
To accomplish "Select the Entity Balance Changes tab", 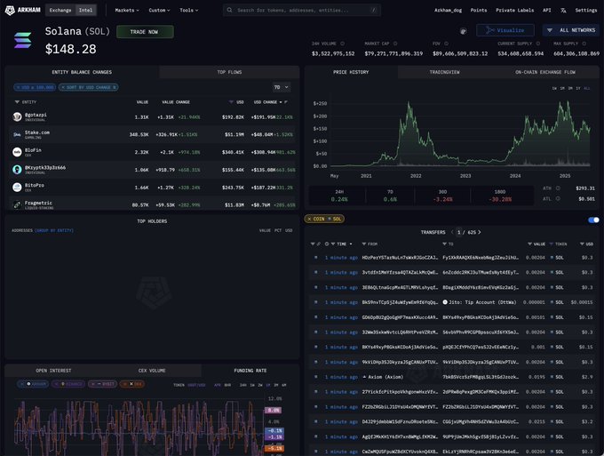I will pyautogui.click(x=82, y=72).
